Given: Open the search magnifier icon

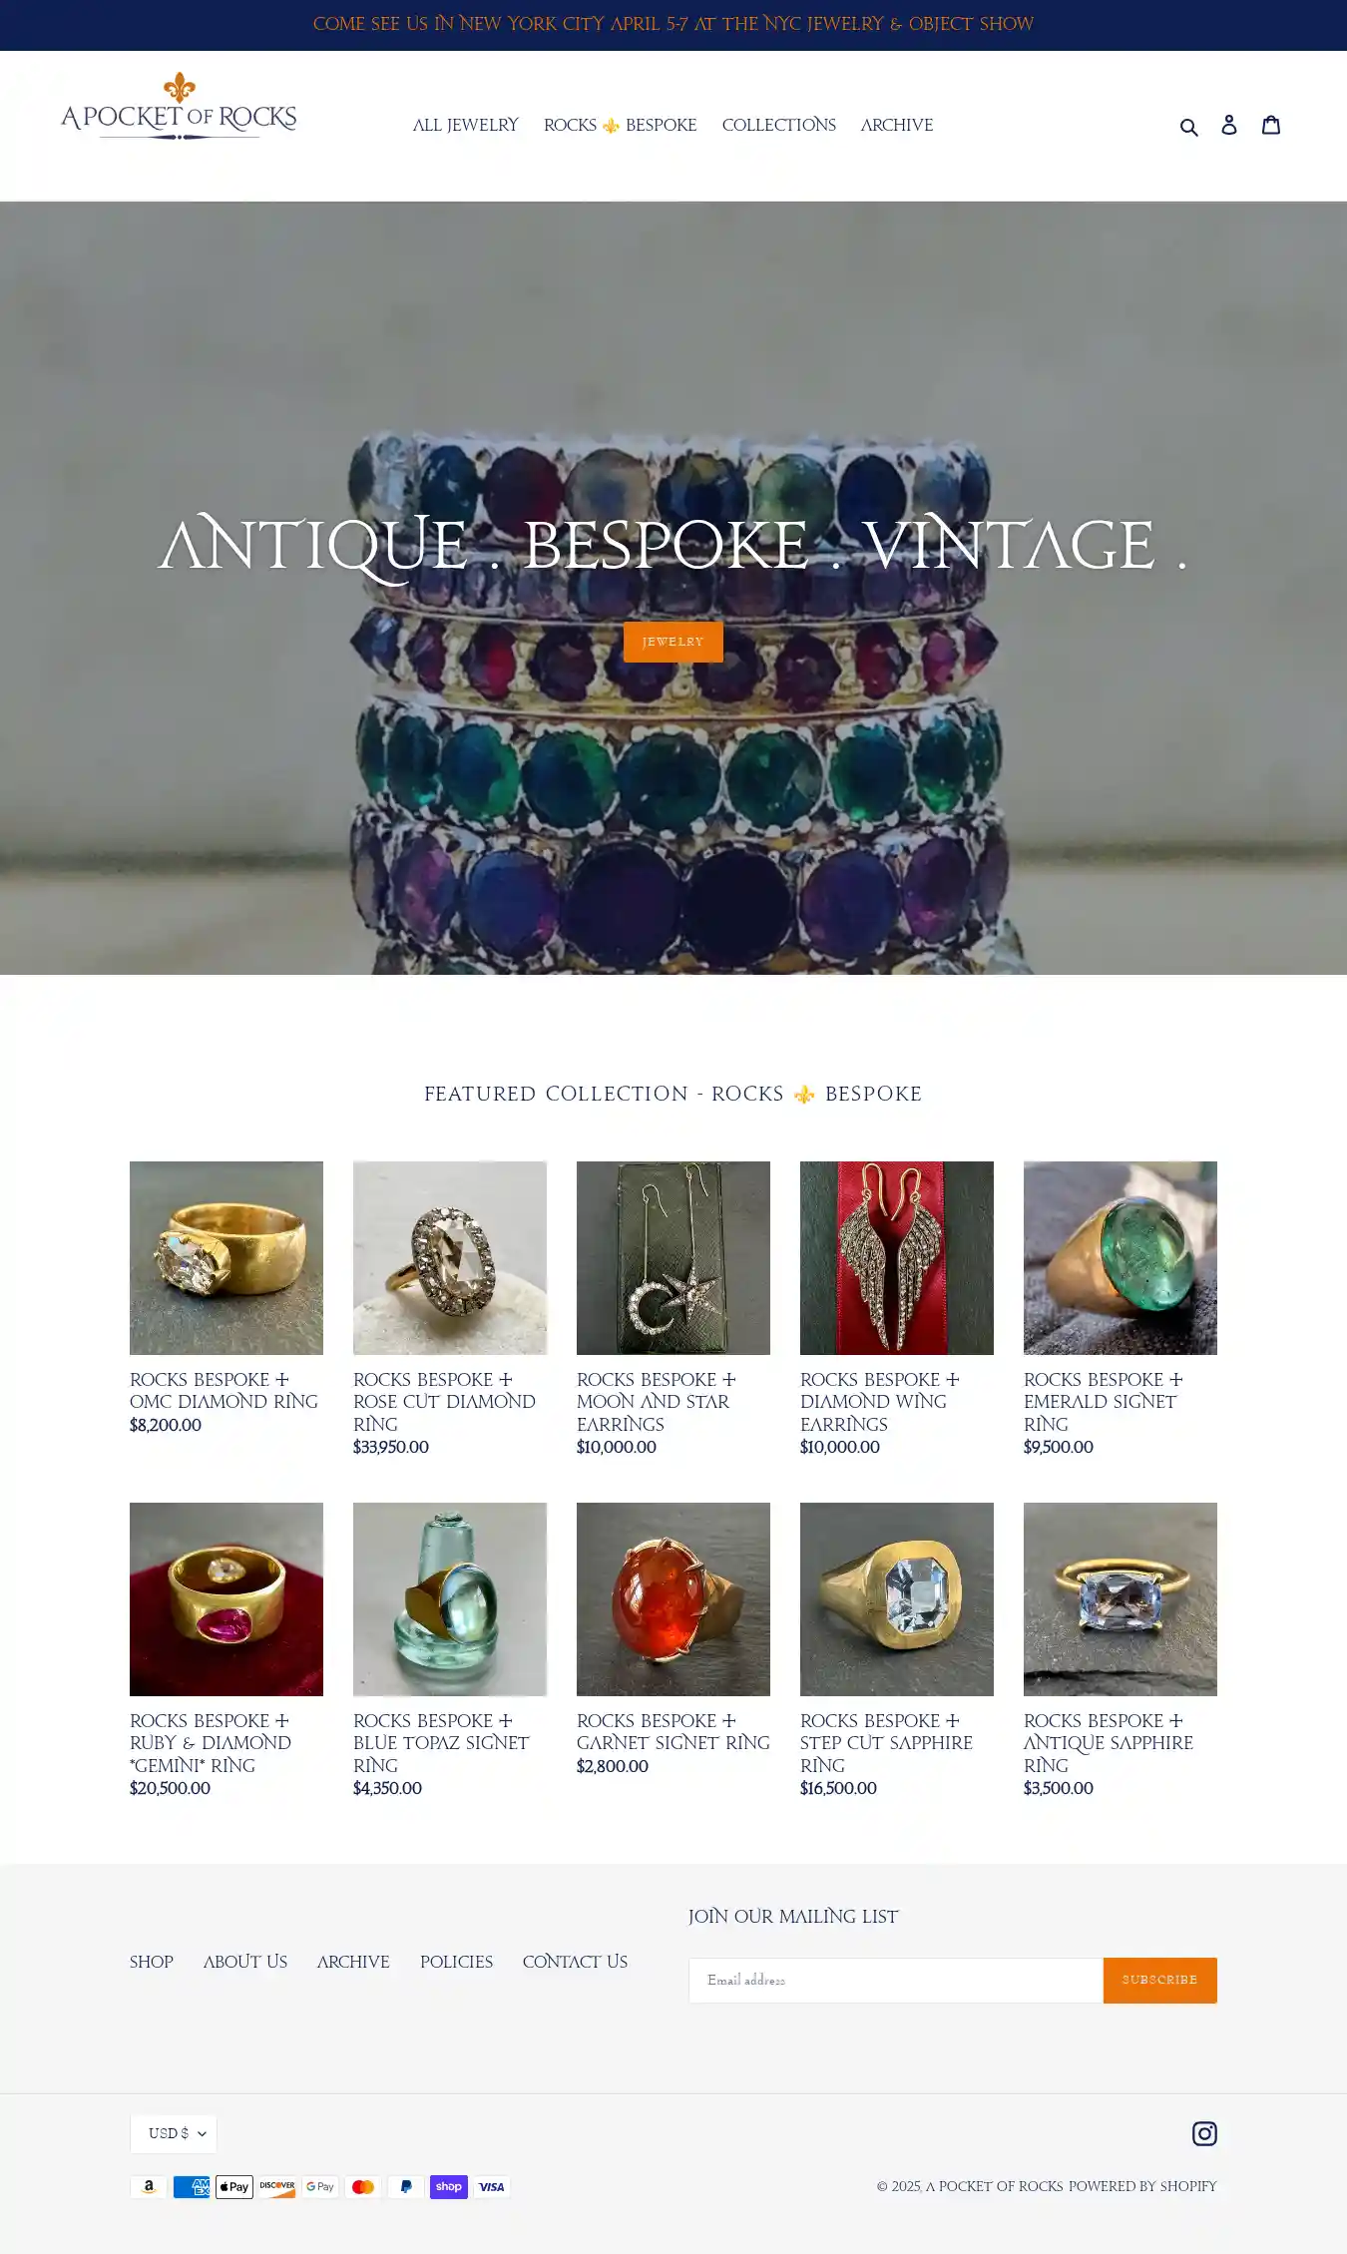Looking at the screenshot, I should tap(1188, 126).
